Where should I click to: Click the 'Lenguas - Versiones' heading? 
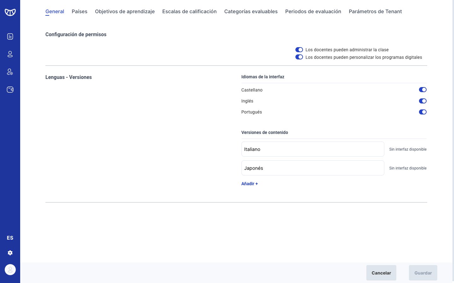tap(68, 77)
